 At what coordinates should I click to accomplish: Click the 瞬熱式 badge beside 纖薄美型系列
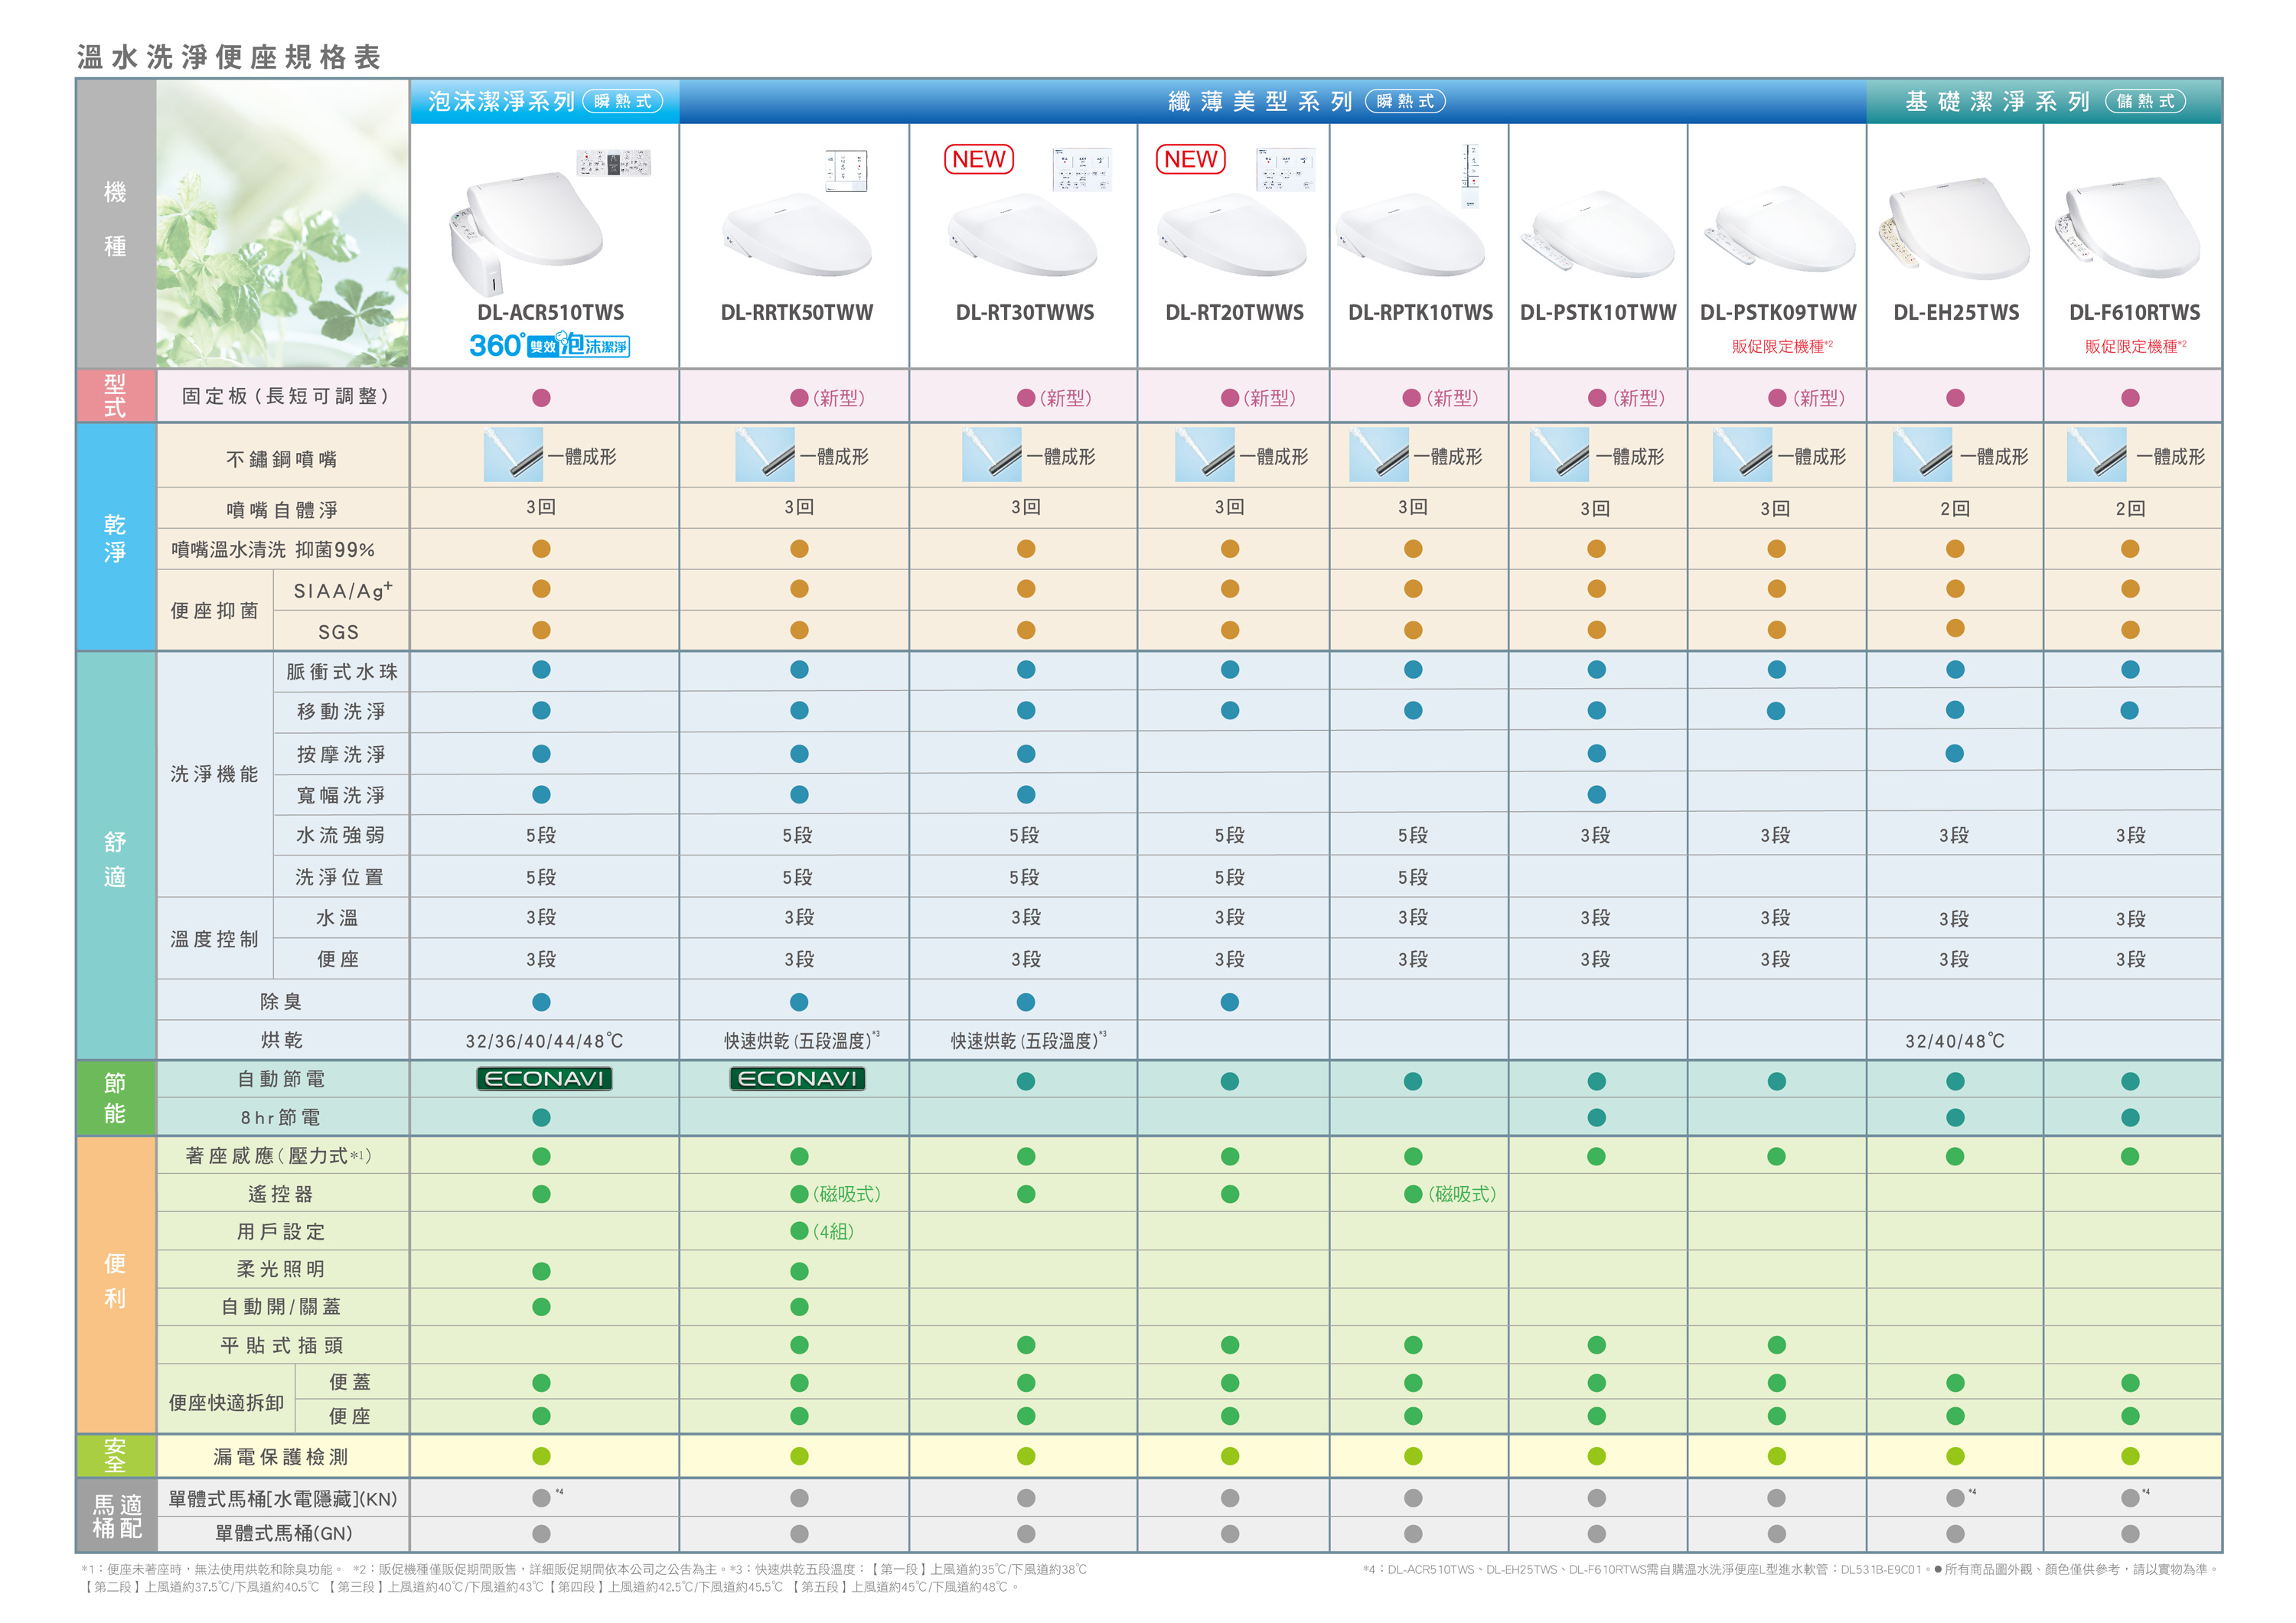pos(1405,101)
